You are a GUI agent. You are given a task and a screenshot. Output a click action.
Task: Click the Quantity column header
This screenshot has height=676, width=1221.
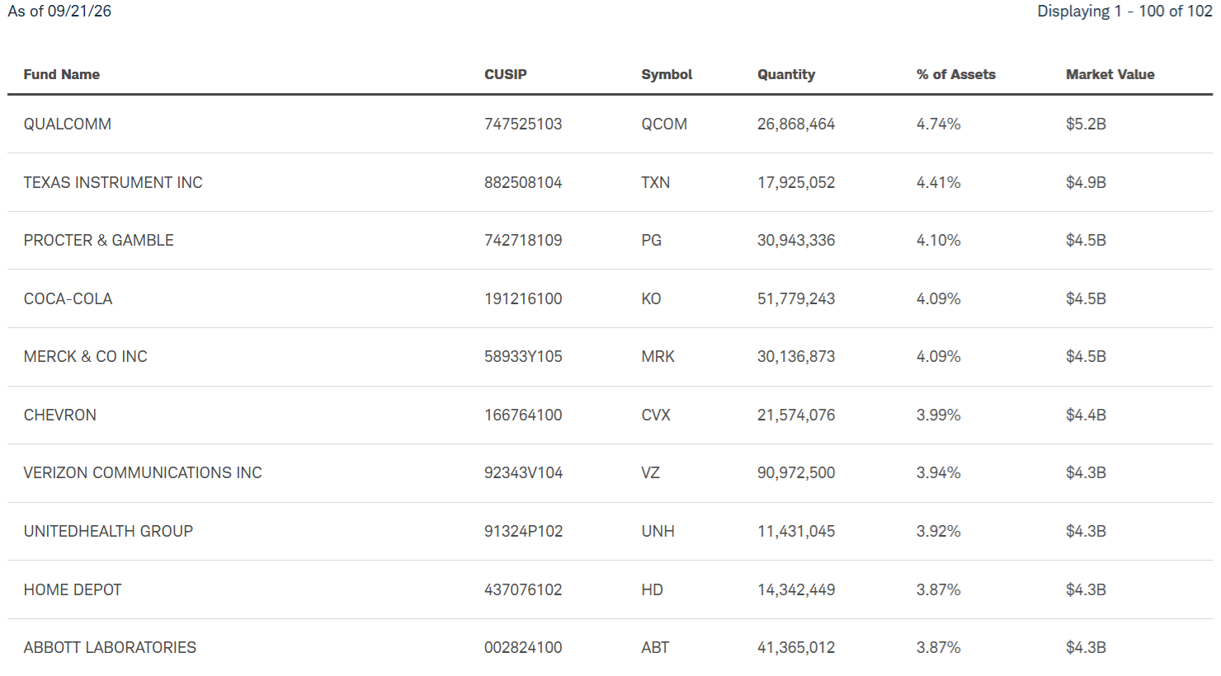786,74
